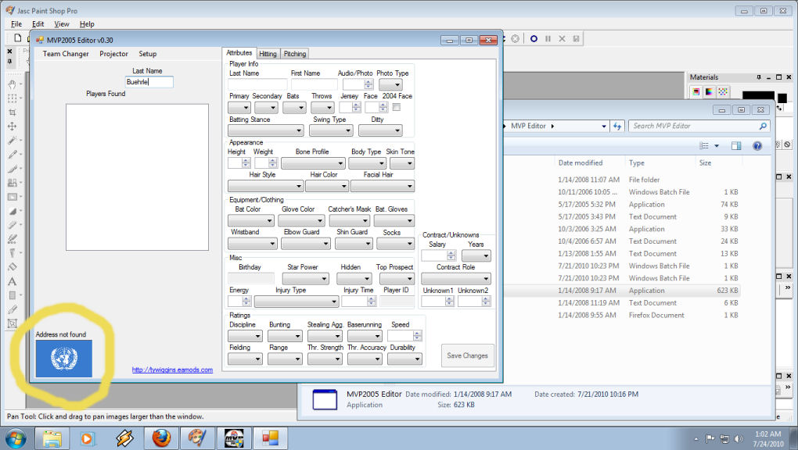Click MVP Baseball taskbar icon

[x=234, y=437]
